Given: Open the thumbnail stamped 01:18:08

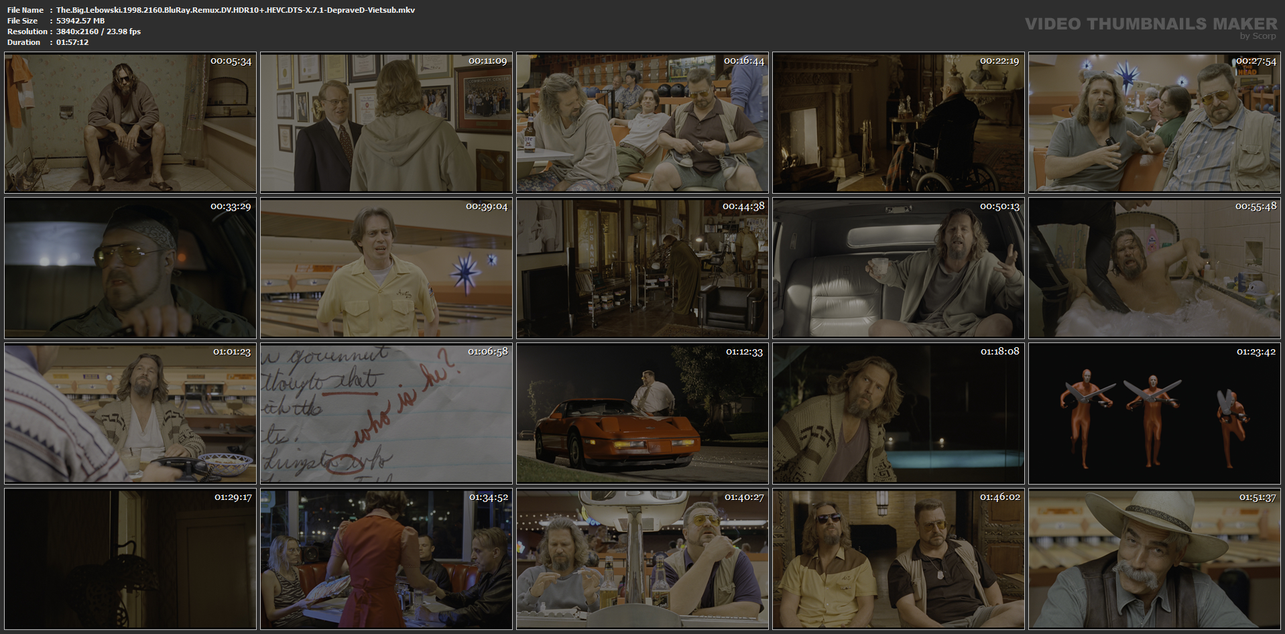Looking at the screenshot, I should pos(898,414).
